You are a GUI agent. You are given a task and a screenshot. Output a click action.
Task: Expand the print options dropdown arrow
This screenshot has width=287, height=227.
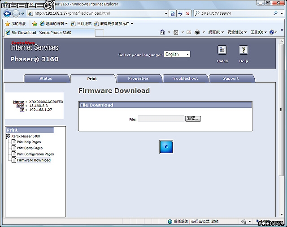[x=204, y=32]
